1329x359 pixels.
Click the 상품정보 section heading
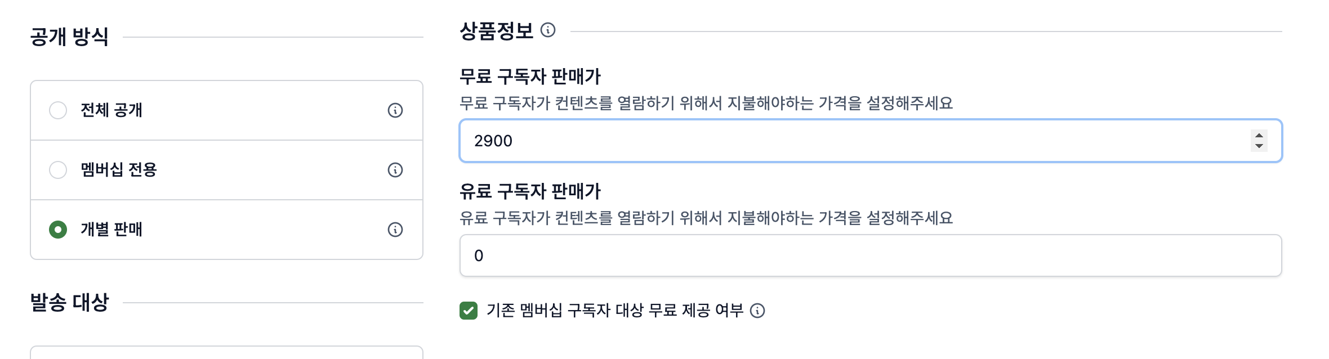click(x=496, y=31)
